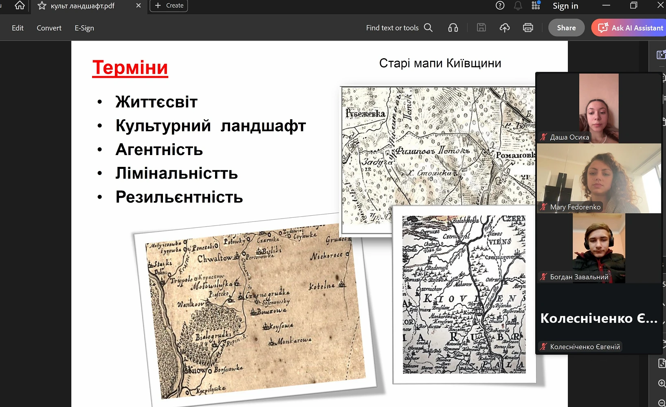Image resolution: width=666 pixels, height=407 pixels.
Task: Open Ask AI Assistant
Action: pyautogui.click(x=630, y=28)
